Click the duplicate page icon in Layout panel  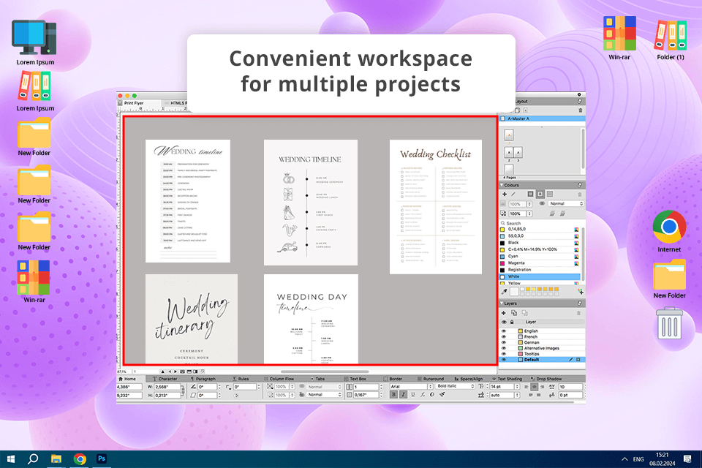517,110
